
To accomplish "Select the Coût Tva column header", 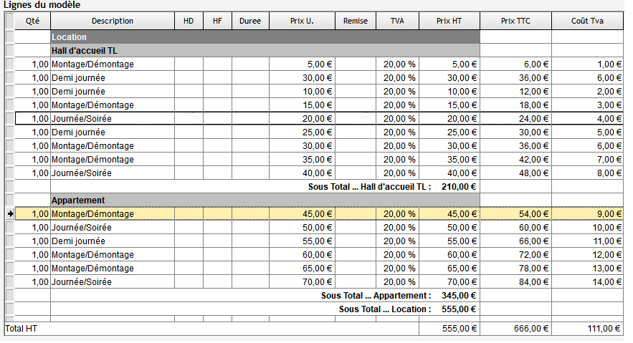I will pos(587,21).
